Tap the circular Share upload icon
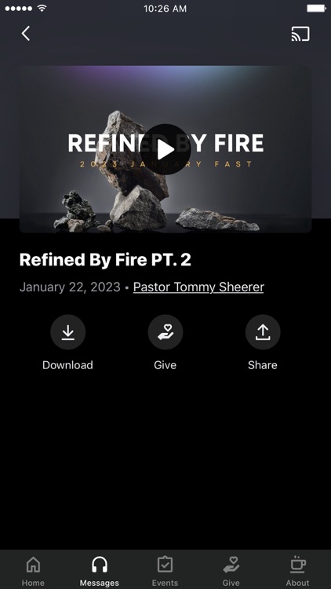This screenshot has height=589, width=331. click(x=263, y=332)
